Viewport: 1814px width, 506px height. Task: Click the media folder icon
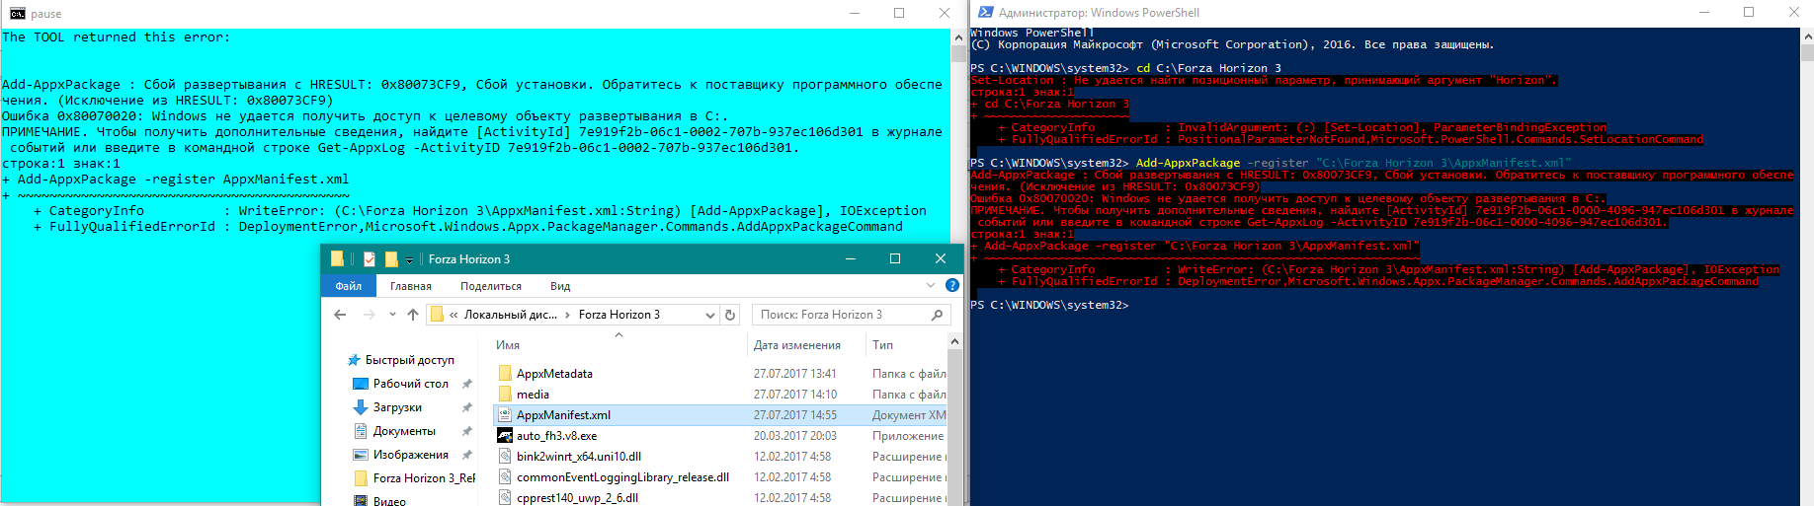[x=505, y=395]
